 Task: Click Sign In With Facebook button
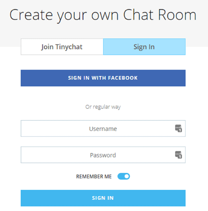pos(103,78)
